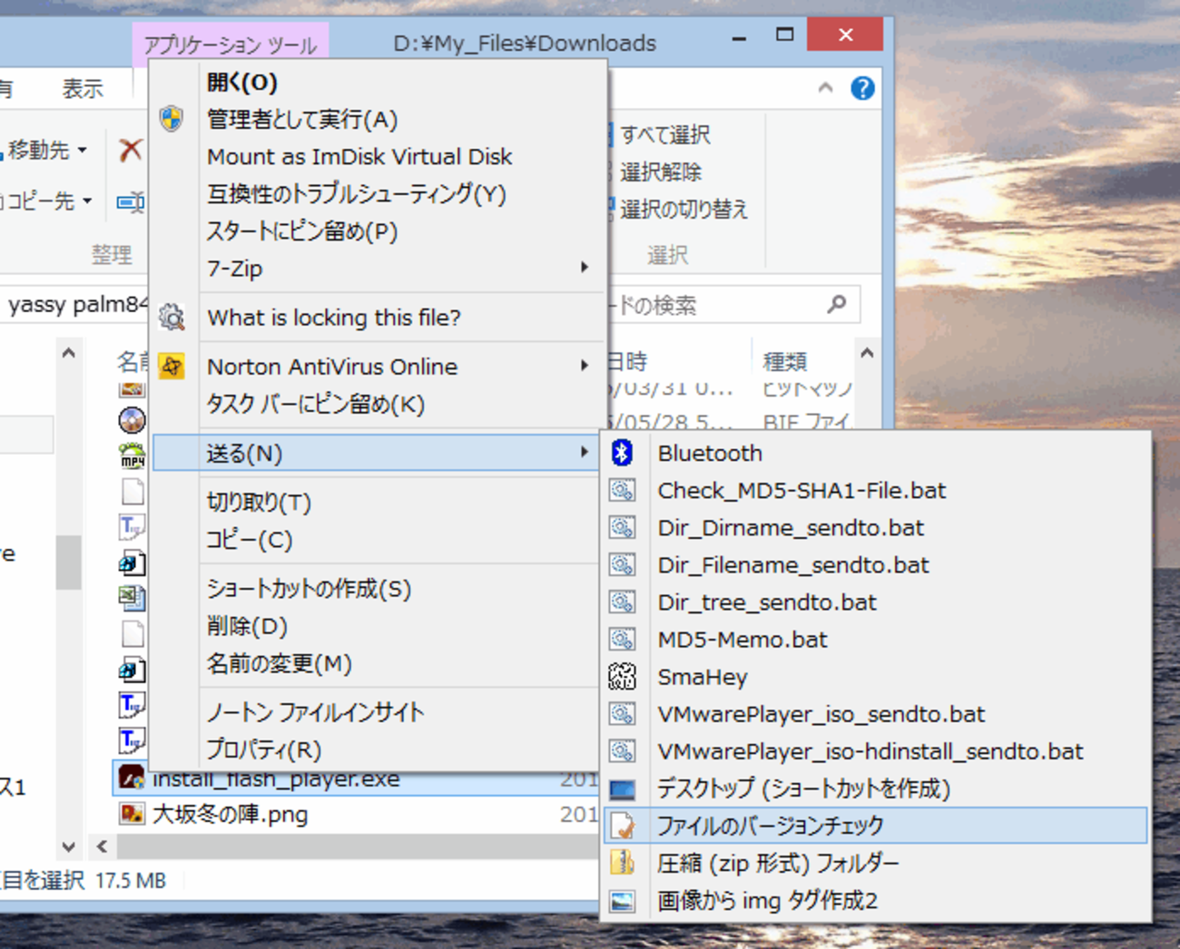Collapse the ribbon with the up chevron
Image resolution: width=1180 pixels, height=949 pixels.
coord(825,88)
